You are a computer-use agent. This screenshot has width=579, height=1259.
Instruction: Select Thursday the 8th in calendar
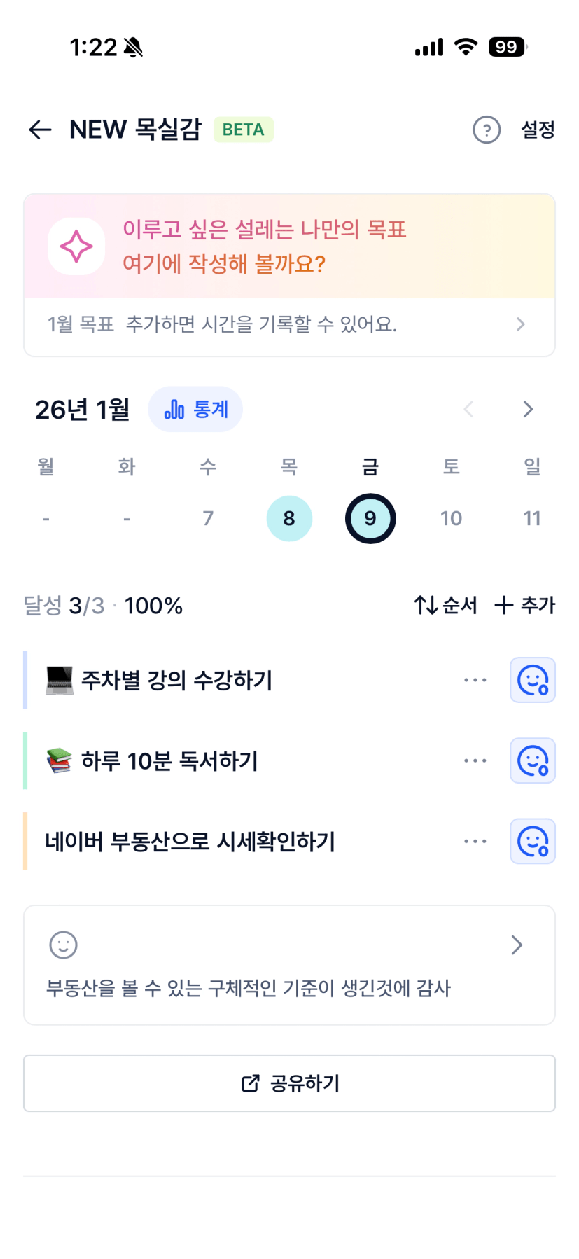tap(289, 518)
